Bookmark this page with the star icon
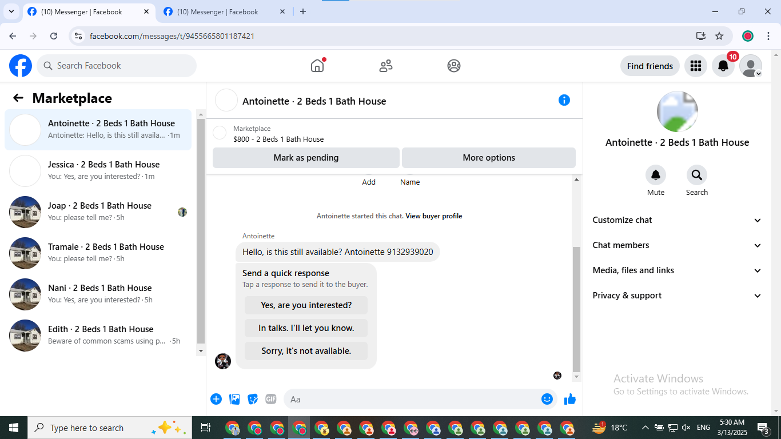The height and width of the screenshot is (439, 781). pyautogui.click(x=719, y=36)
